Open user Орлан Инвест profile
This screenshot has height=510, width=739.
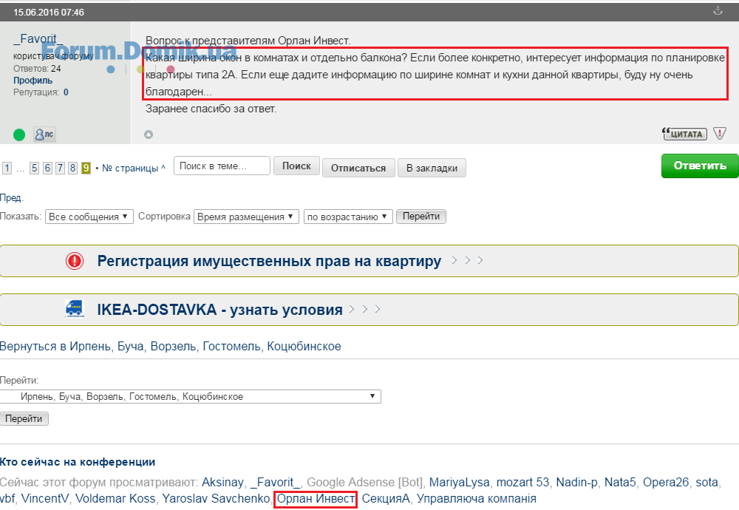click(316, 499)
